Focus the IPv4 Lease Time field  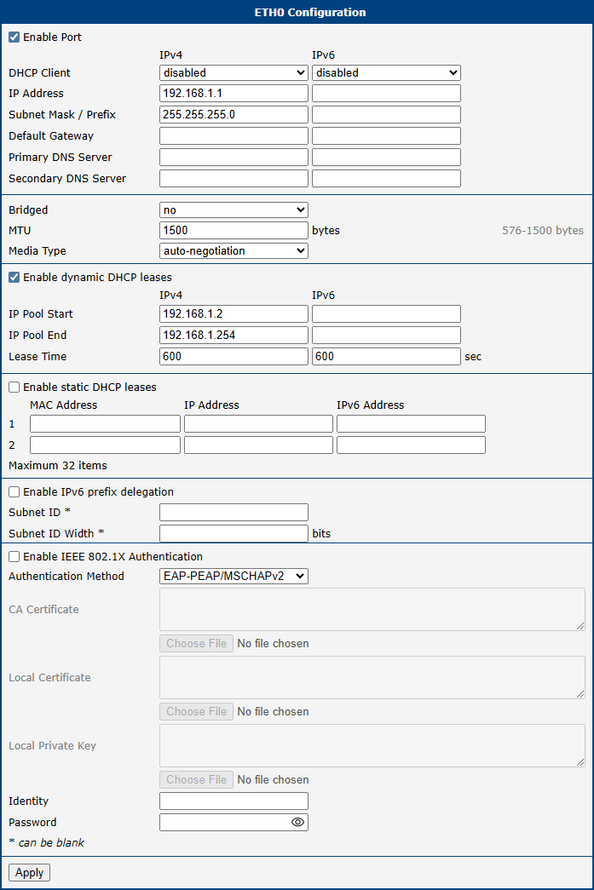pos(234,357)
